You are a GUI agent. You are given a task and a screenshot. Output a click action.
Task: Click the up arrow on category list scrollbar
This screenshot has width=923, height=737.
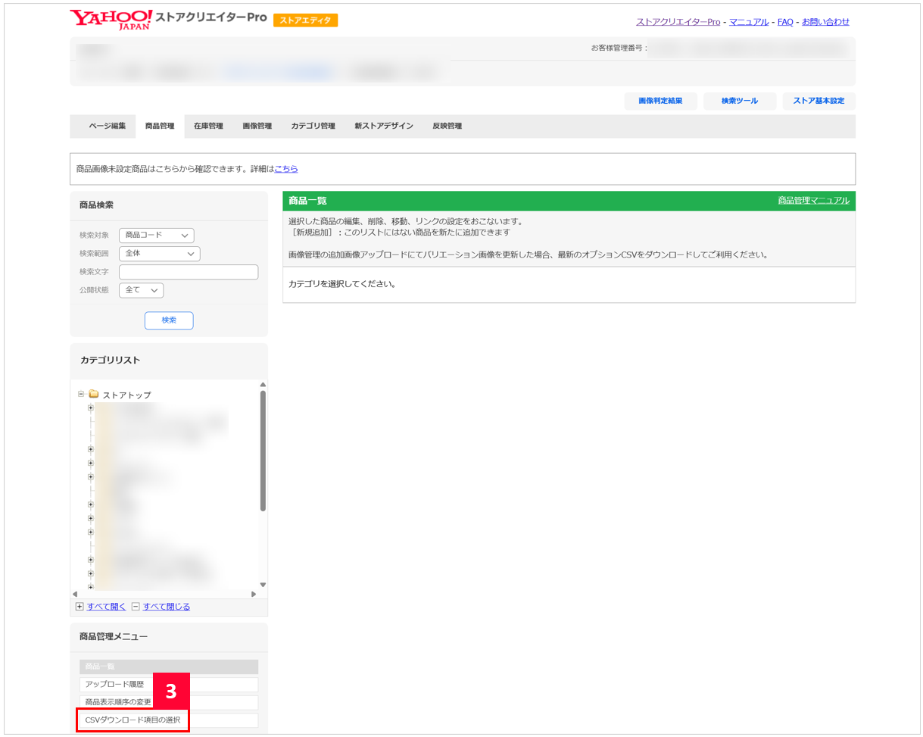click(263, 384)
